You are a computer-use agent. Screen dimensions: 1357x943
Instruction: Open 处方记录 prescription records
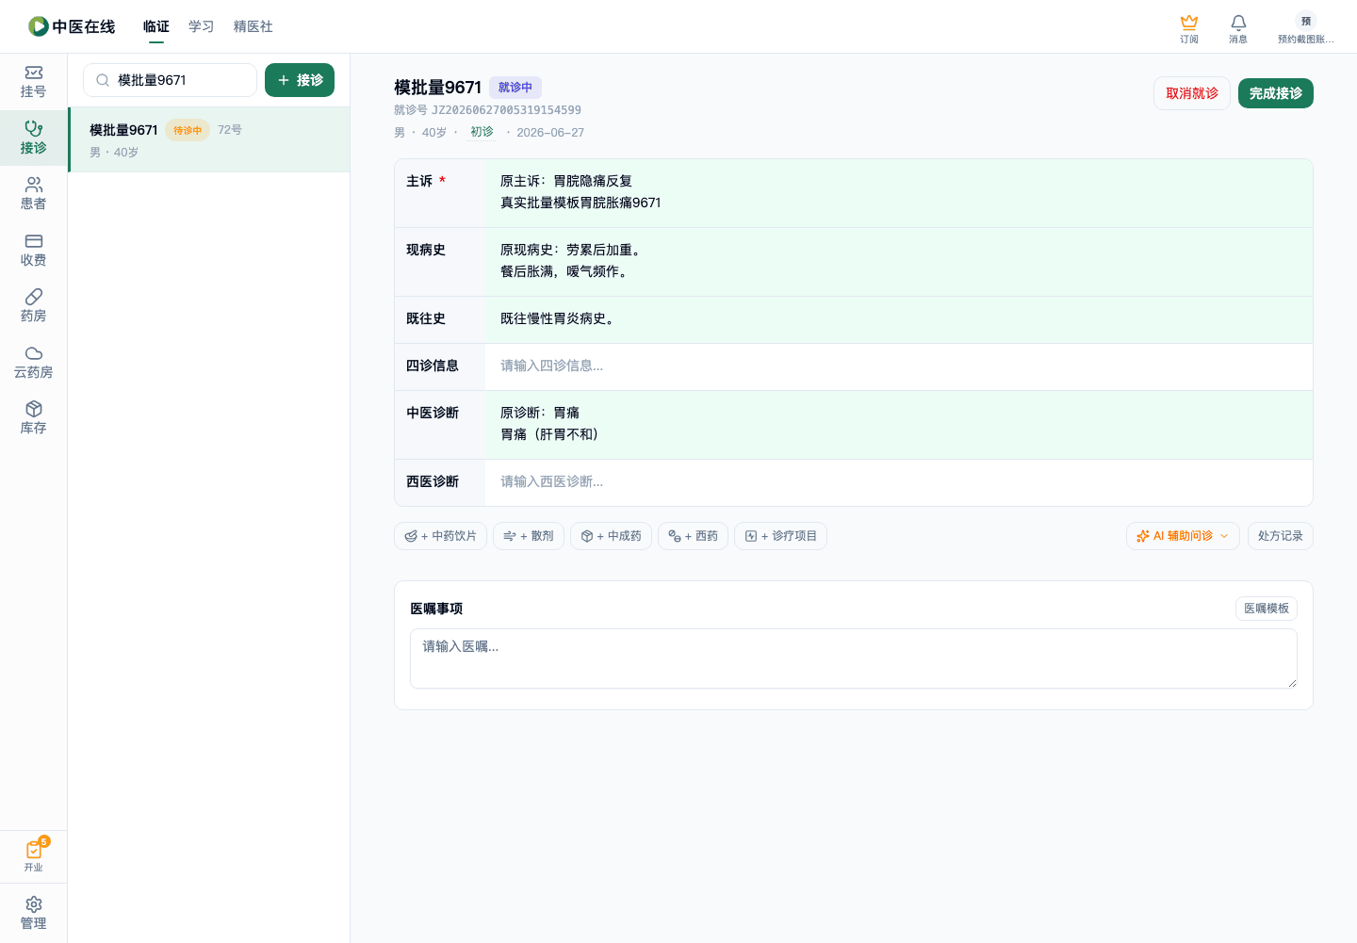[x=1280, y=536]
